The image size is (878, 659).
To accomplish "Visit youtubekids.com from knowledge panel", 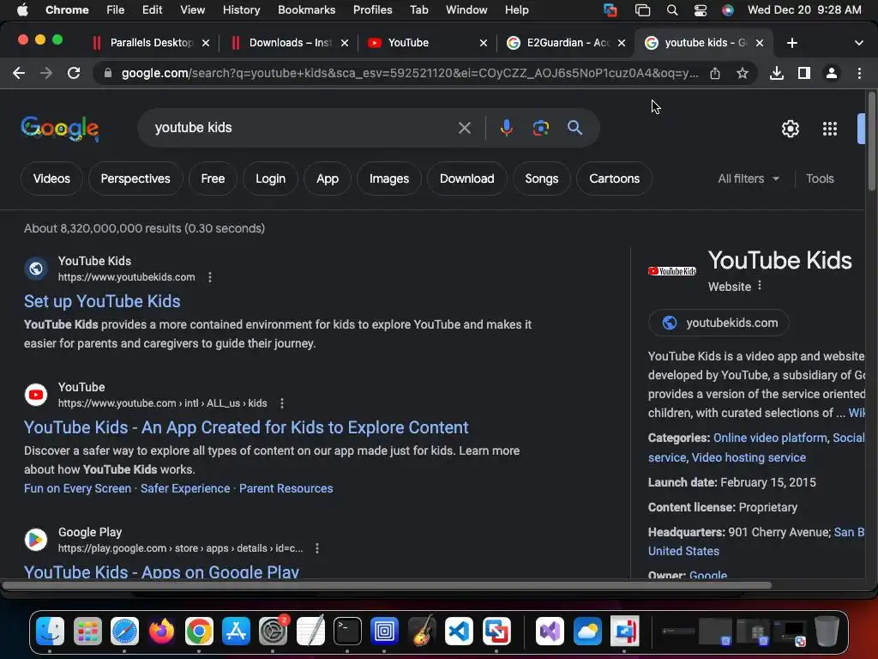I will [x=719, y=323].
